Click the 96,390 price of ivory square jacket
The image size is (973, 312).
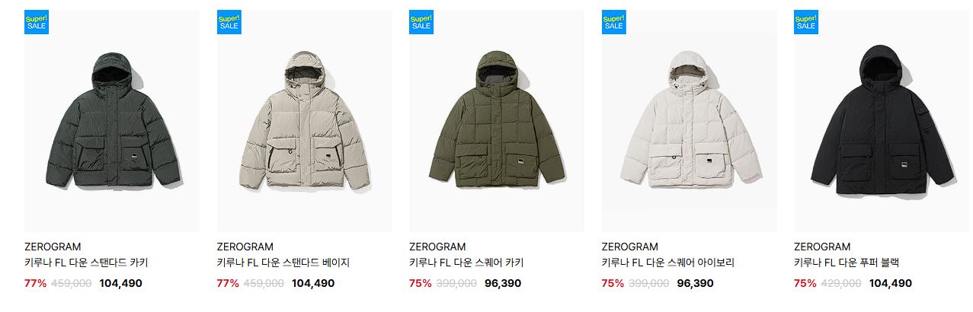(695, 283)
